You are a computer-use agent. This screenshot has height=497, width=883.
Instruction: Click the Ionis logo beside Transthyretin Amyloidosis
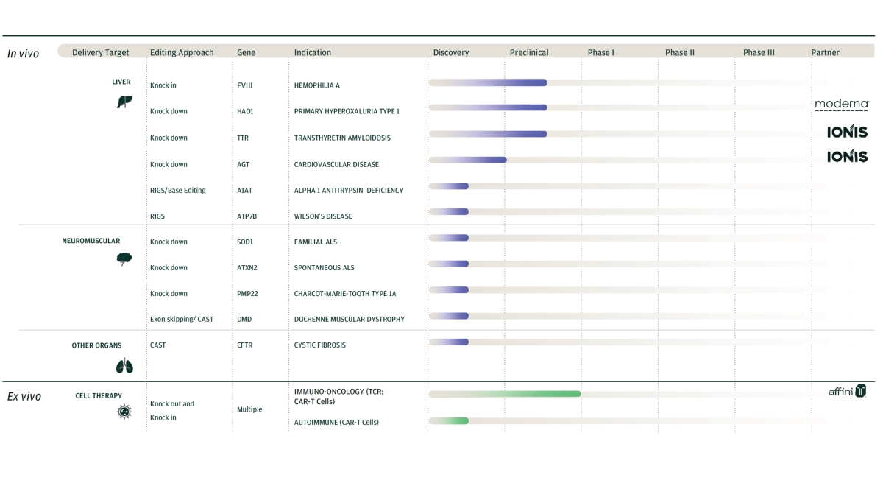click(847, 133)
